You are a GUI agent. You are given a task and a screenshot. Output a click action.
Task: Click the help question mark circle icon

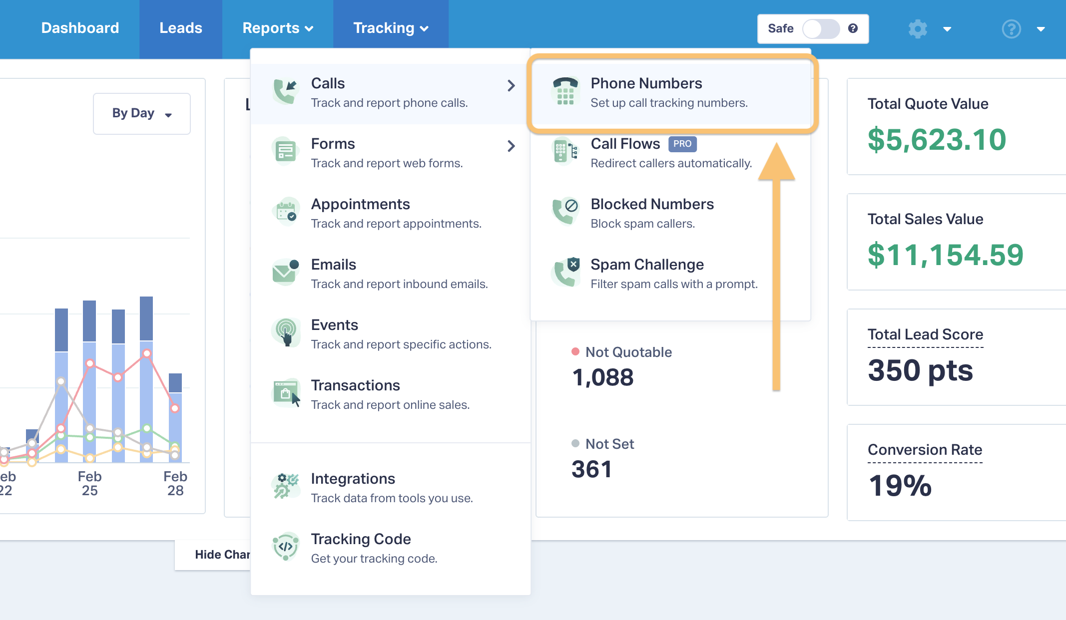pos(1012,29)
